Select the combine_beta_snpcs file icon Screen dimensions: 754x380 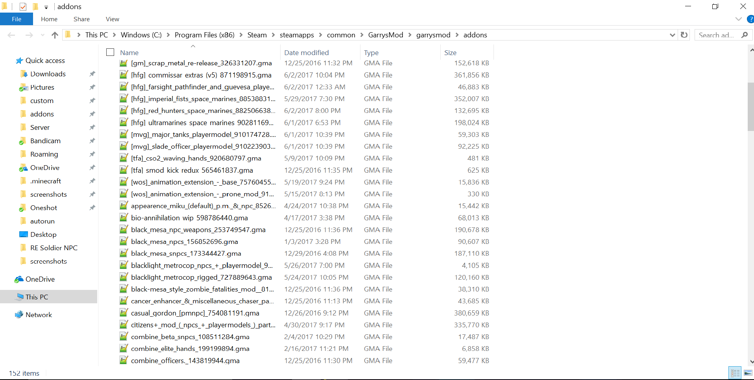pyautogui.click(x=124, y=337)
